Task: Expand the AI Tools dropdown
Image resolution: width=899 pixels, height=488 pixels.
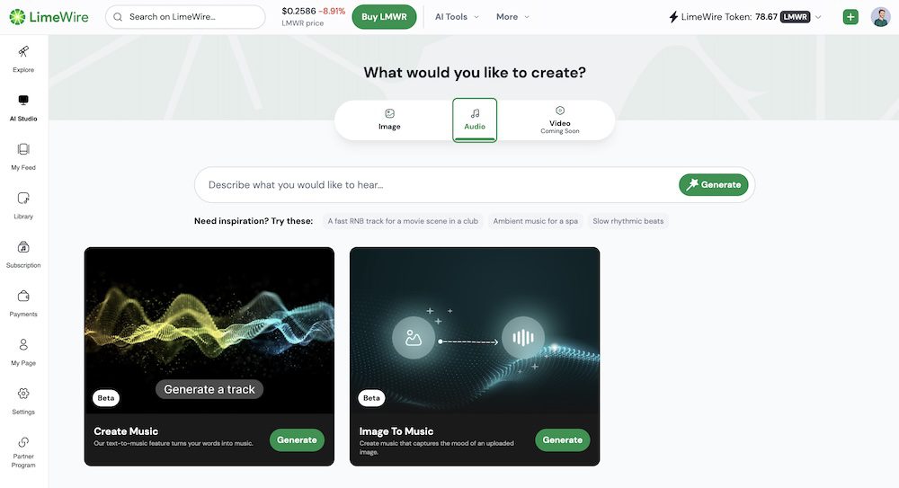Action: click(x=457, y=17)
